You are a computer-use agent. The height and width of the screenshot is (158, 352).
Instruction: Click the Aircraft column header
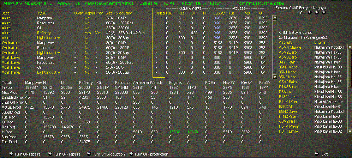click(x=285, y=43)
